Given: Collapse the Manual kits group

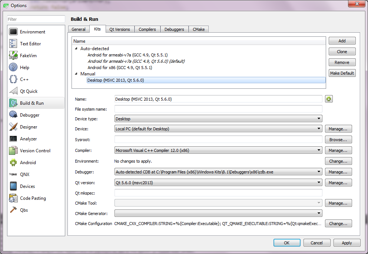Looking at the screenshot, I should (x=76, y=74).
